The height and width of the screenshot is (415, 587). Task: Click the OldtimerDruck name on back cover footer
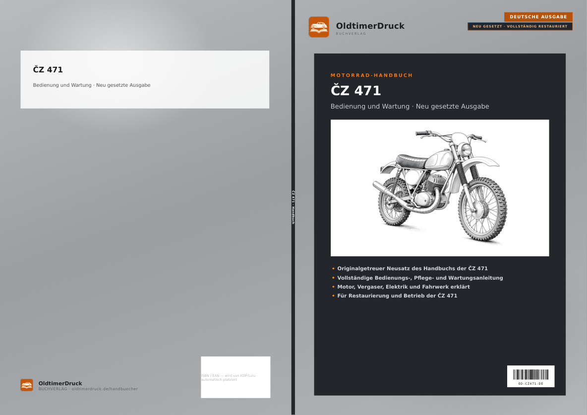(x=60, y=383)
